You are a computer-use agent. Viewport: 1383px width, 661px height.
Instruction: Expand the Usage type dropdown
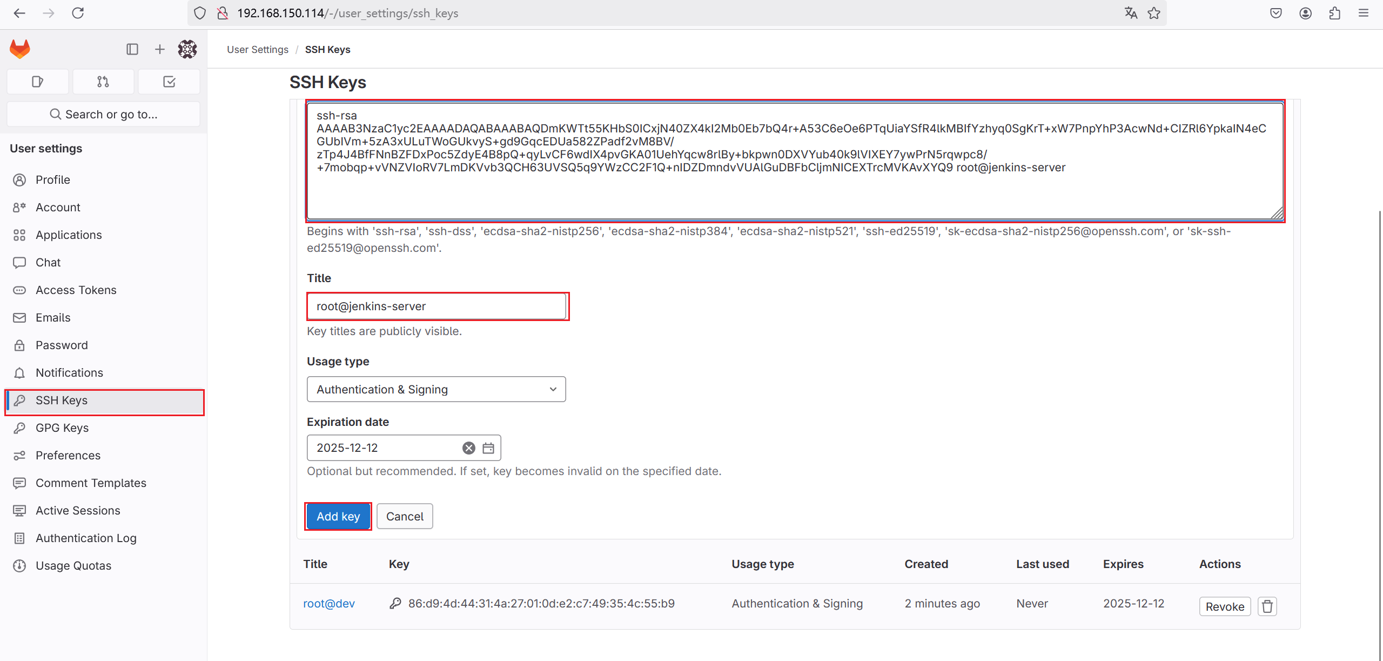click(437, 389)
